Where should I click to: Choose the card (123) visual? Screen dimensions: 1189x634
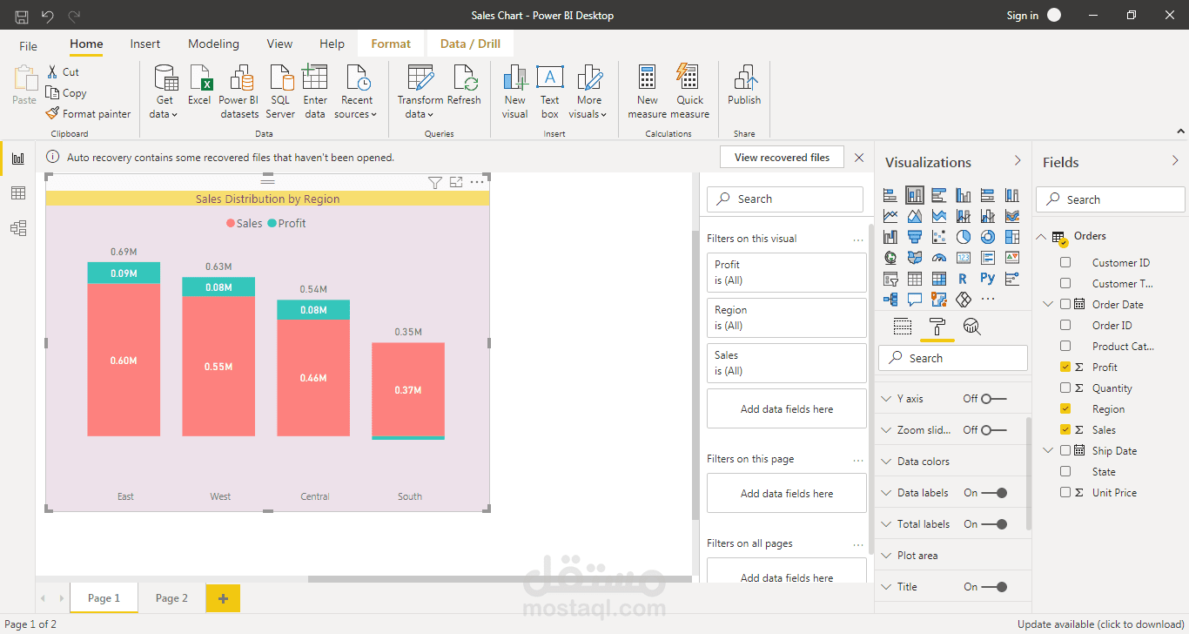click(x=964, y=258)
